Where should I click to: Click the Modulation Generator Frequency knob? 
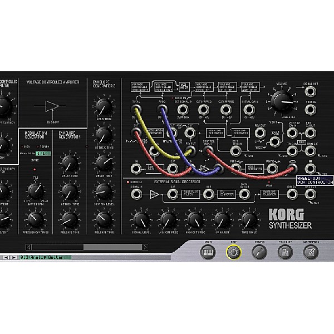point(36,219)
